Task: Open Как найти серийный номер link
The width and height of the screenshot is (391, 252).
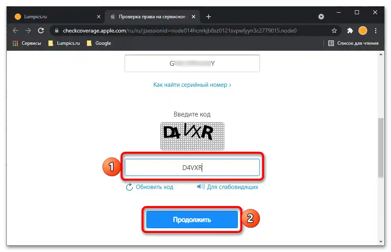Action: point(192,85)
